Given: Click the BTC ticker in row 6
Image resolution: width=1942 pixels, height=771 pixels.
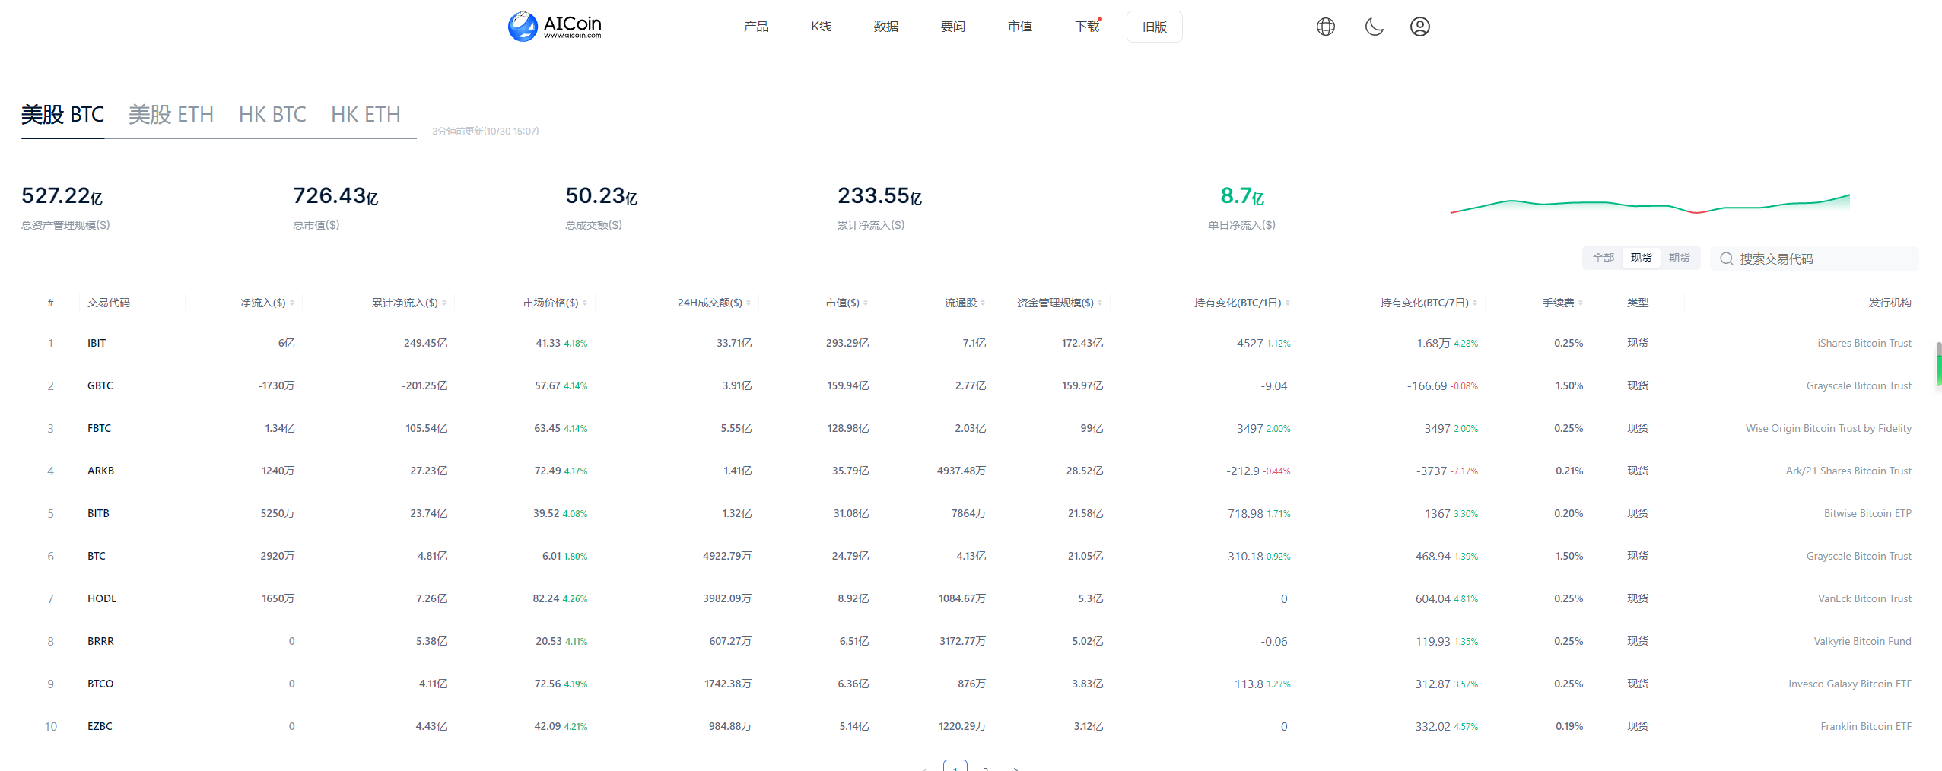Looking at the screenshot, I should 97,556.
